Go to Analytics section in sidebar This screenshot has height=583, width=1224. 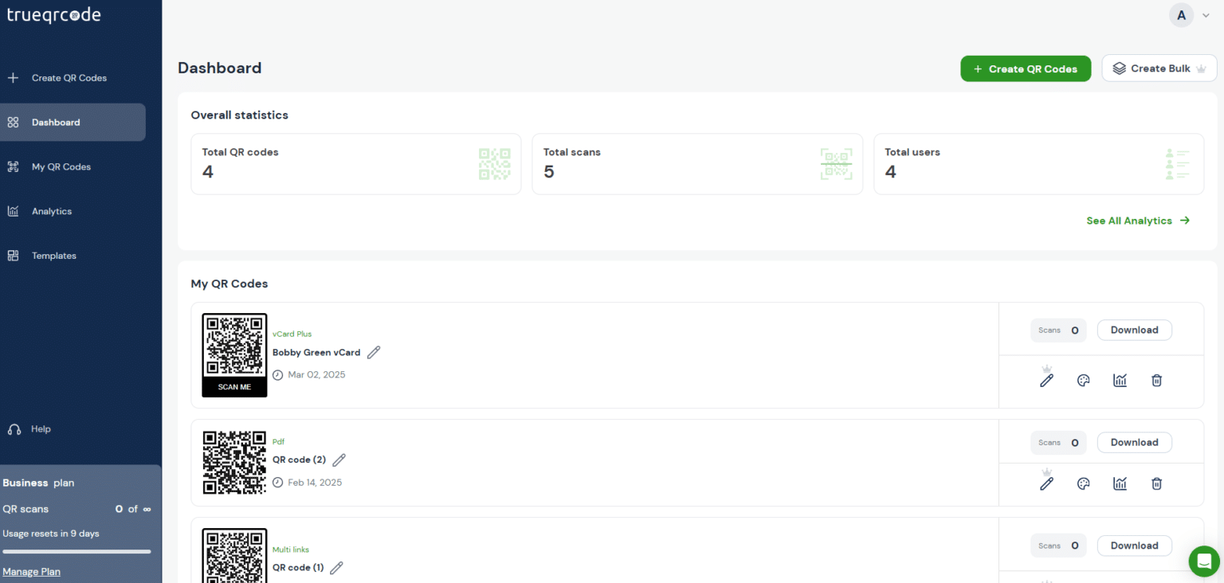pos(52,212)
